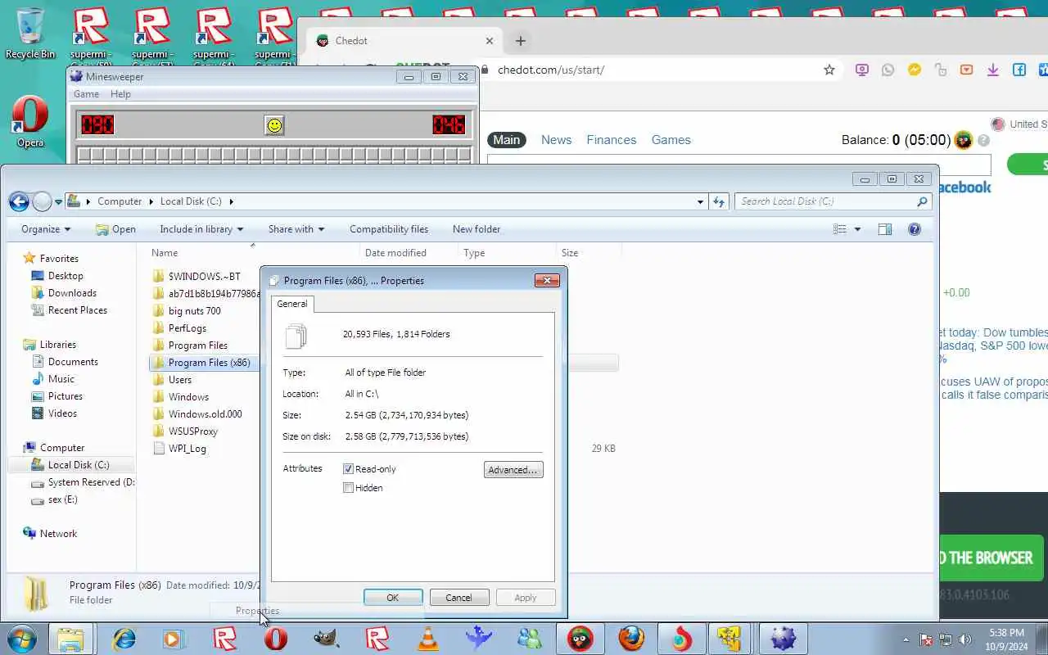Click the Advanced... attributes button
This screenshot has width=1048, height=655.
513,470
